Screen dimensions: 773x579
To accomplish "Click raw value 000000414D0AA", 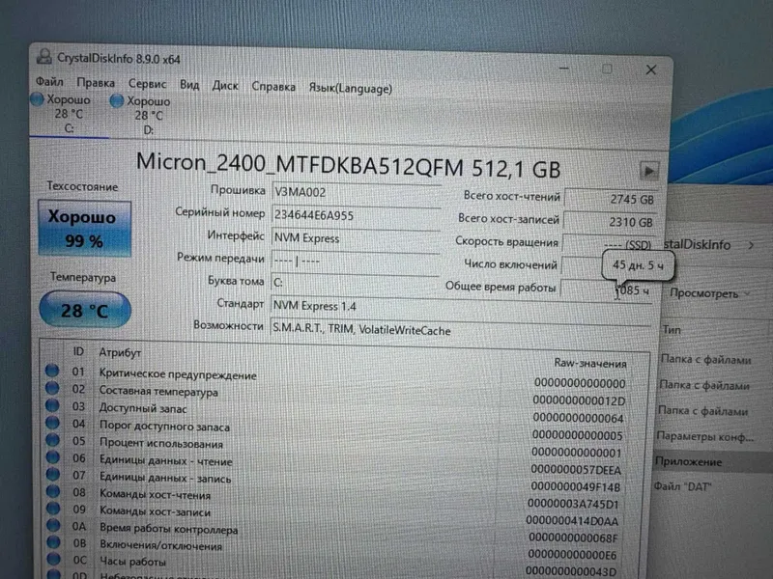I will 572,520.
